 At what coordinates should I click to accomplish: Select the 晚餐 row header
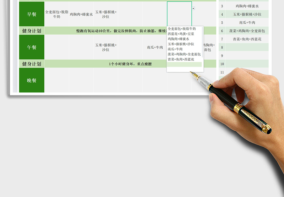point(32,80)
